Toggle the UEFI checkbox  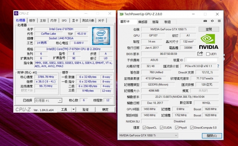click(208, 54)
